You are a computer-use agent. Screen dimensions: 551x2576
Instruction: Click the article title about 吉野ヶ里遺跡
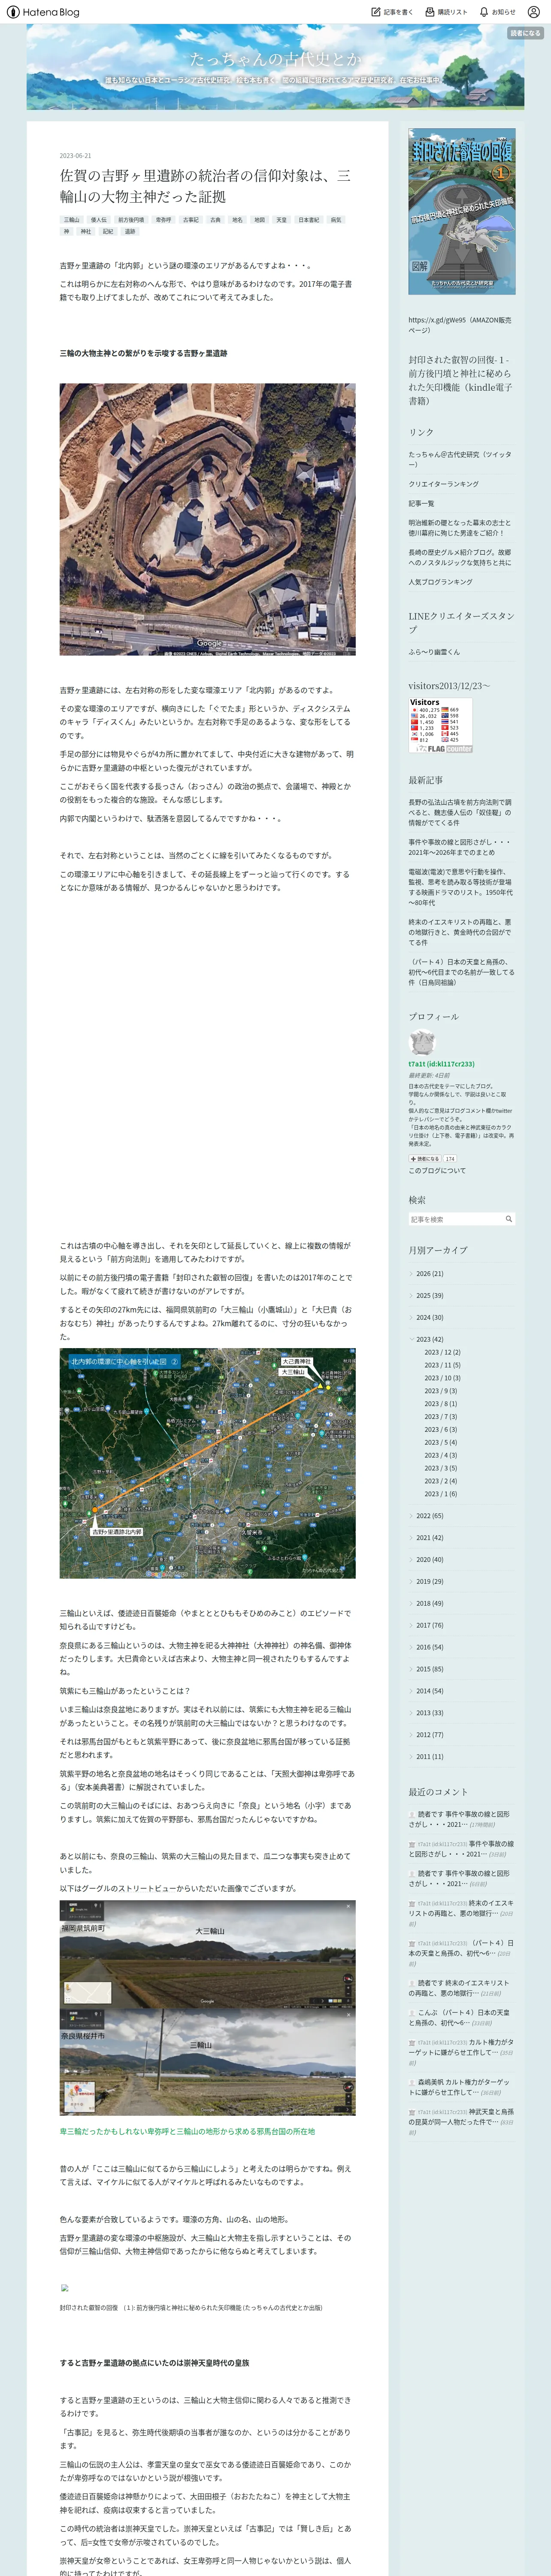coord(205,185)
